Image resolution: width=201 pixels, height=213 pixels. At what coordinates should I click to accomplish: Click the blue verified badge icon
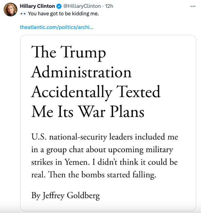(x=59, y=6)
